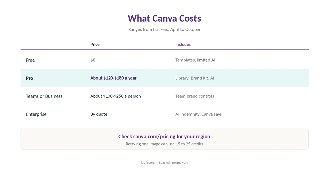Select the 'Enterprise' plan name
The image size is (329, 170).
36,114
